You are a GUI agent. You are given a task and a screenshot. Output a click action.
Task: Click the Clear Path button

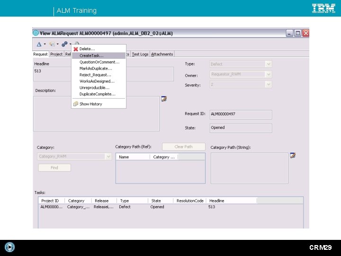184,146
